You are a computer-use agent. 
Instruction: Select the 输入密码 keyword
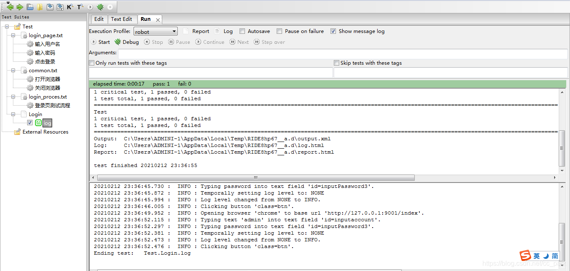[45, 53]
